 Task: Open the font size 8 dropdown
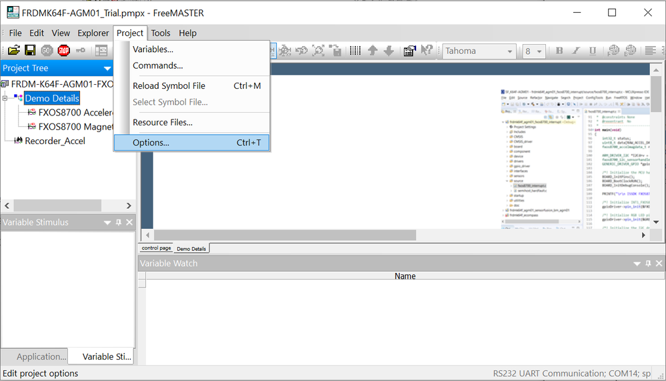tap(539, 51)
